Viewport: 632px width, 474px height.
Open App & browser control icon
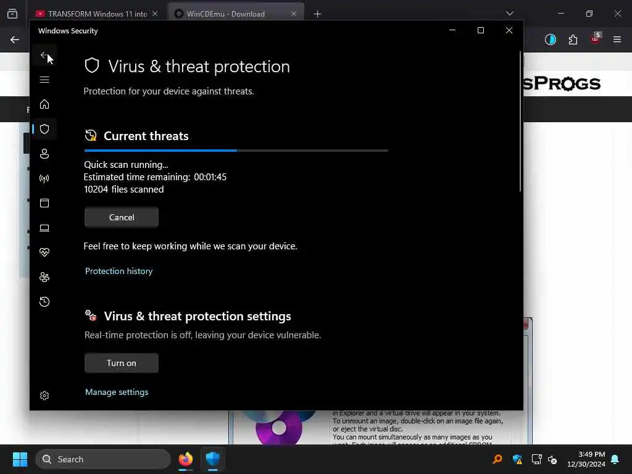pyautogui.click(x=44, y=202)
